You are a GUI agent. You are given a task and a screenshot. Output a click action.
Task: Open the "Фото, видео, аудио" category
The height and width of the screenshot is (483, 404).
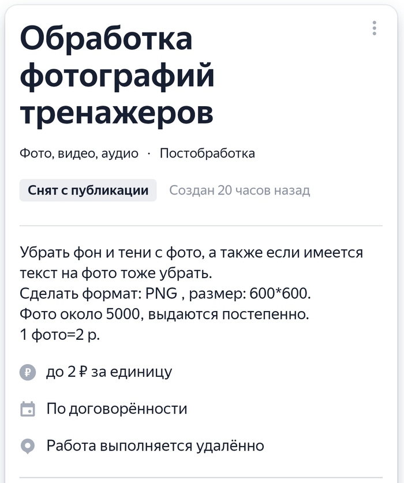(79, 153)
